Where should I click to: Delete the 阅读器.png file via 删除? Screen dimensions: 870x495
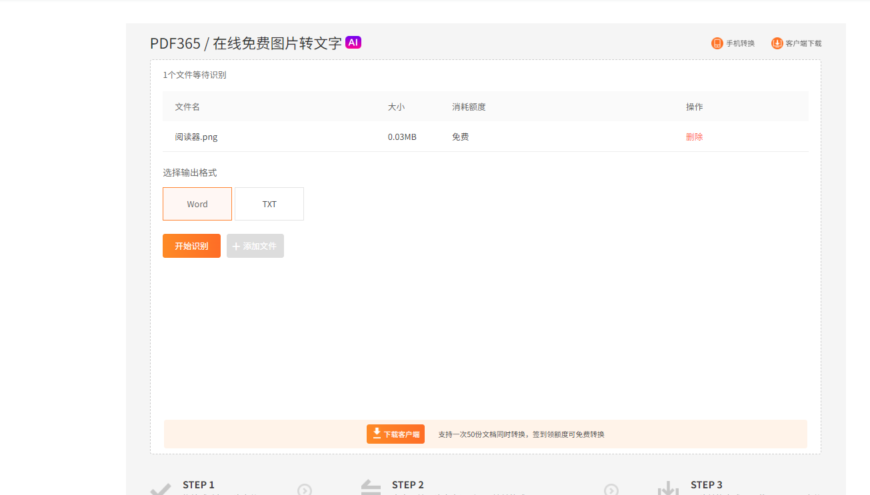[694, 137]
